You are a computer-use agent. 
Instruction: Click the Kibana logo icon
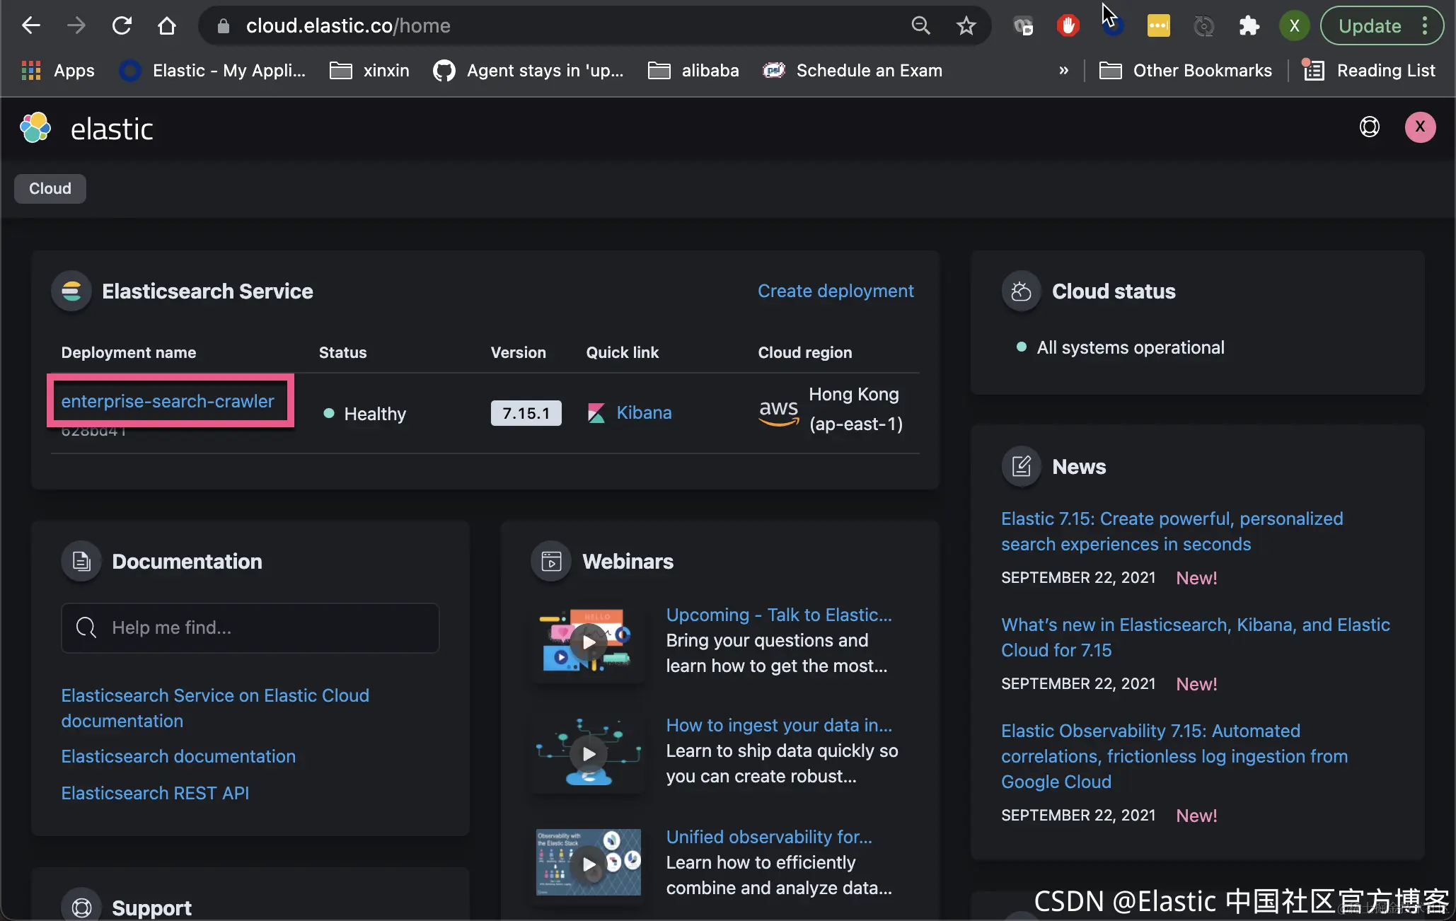click(x=596, y=413)
